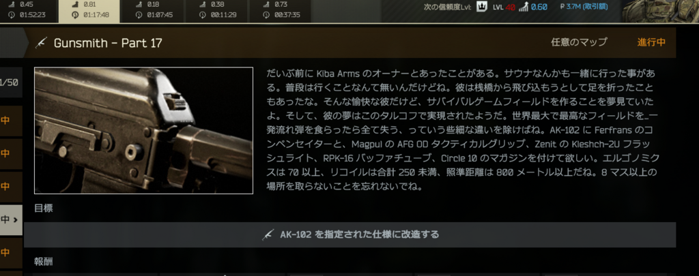The width and height of the screenshot is (699, 276).
Task: Switch to trader tab with 0.45 loyalty
Action: 27,11
